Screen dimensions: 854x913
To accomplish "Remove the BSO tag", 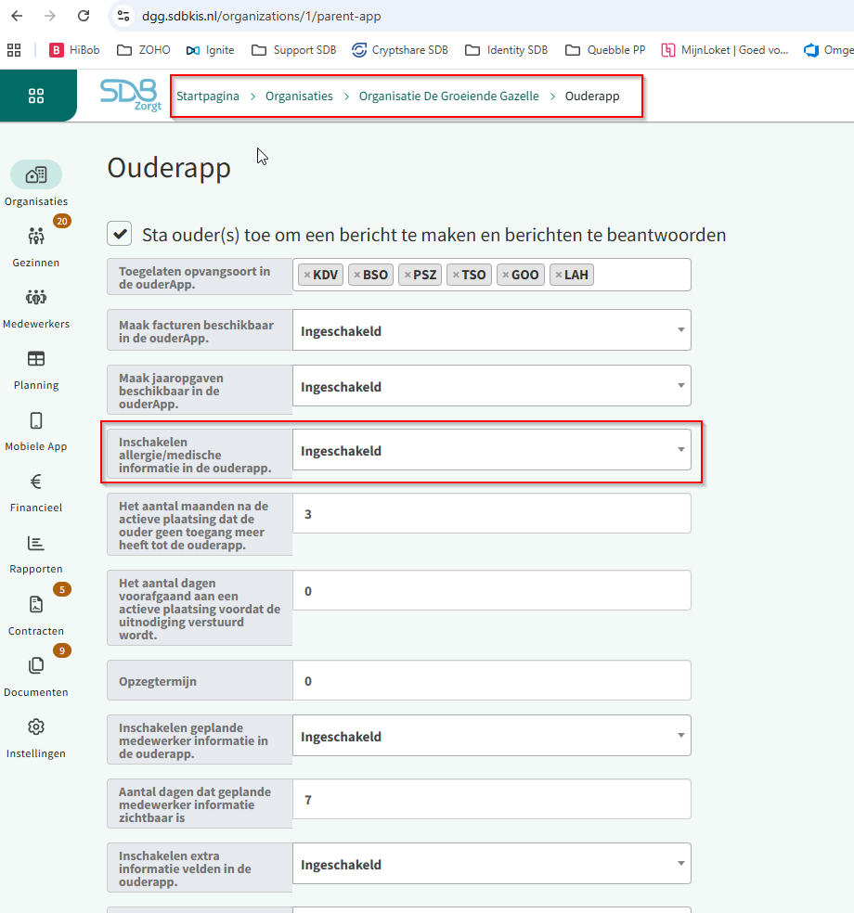I will (x=357, y=275).
